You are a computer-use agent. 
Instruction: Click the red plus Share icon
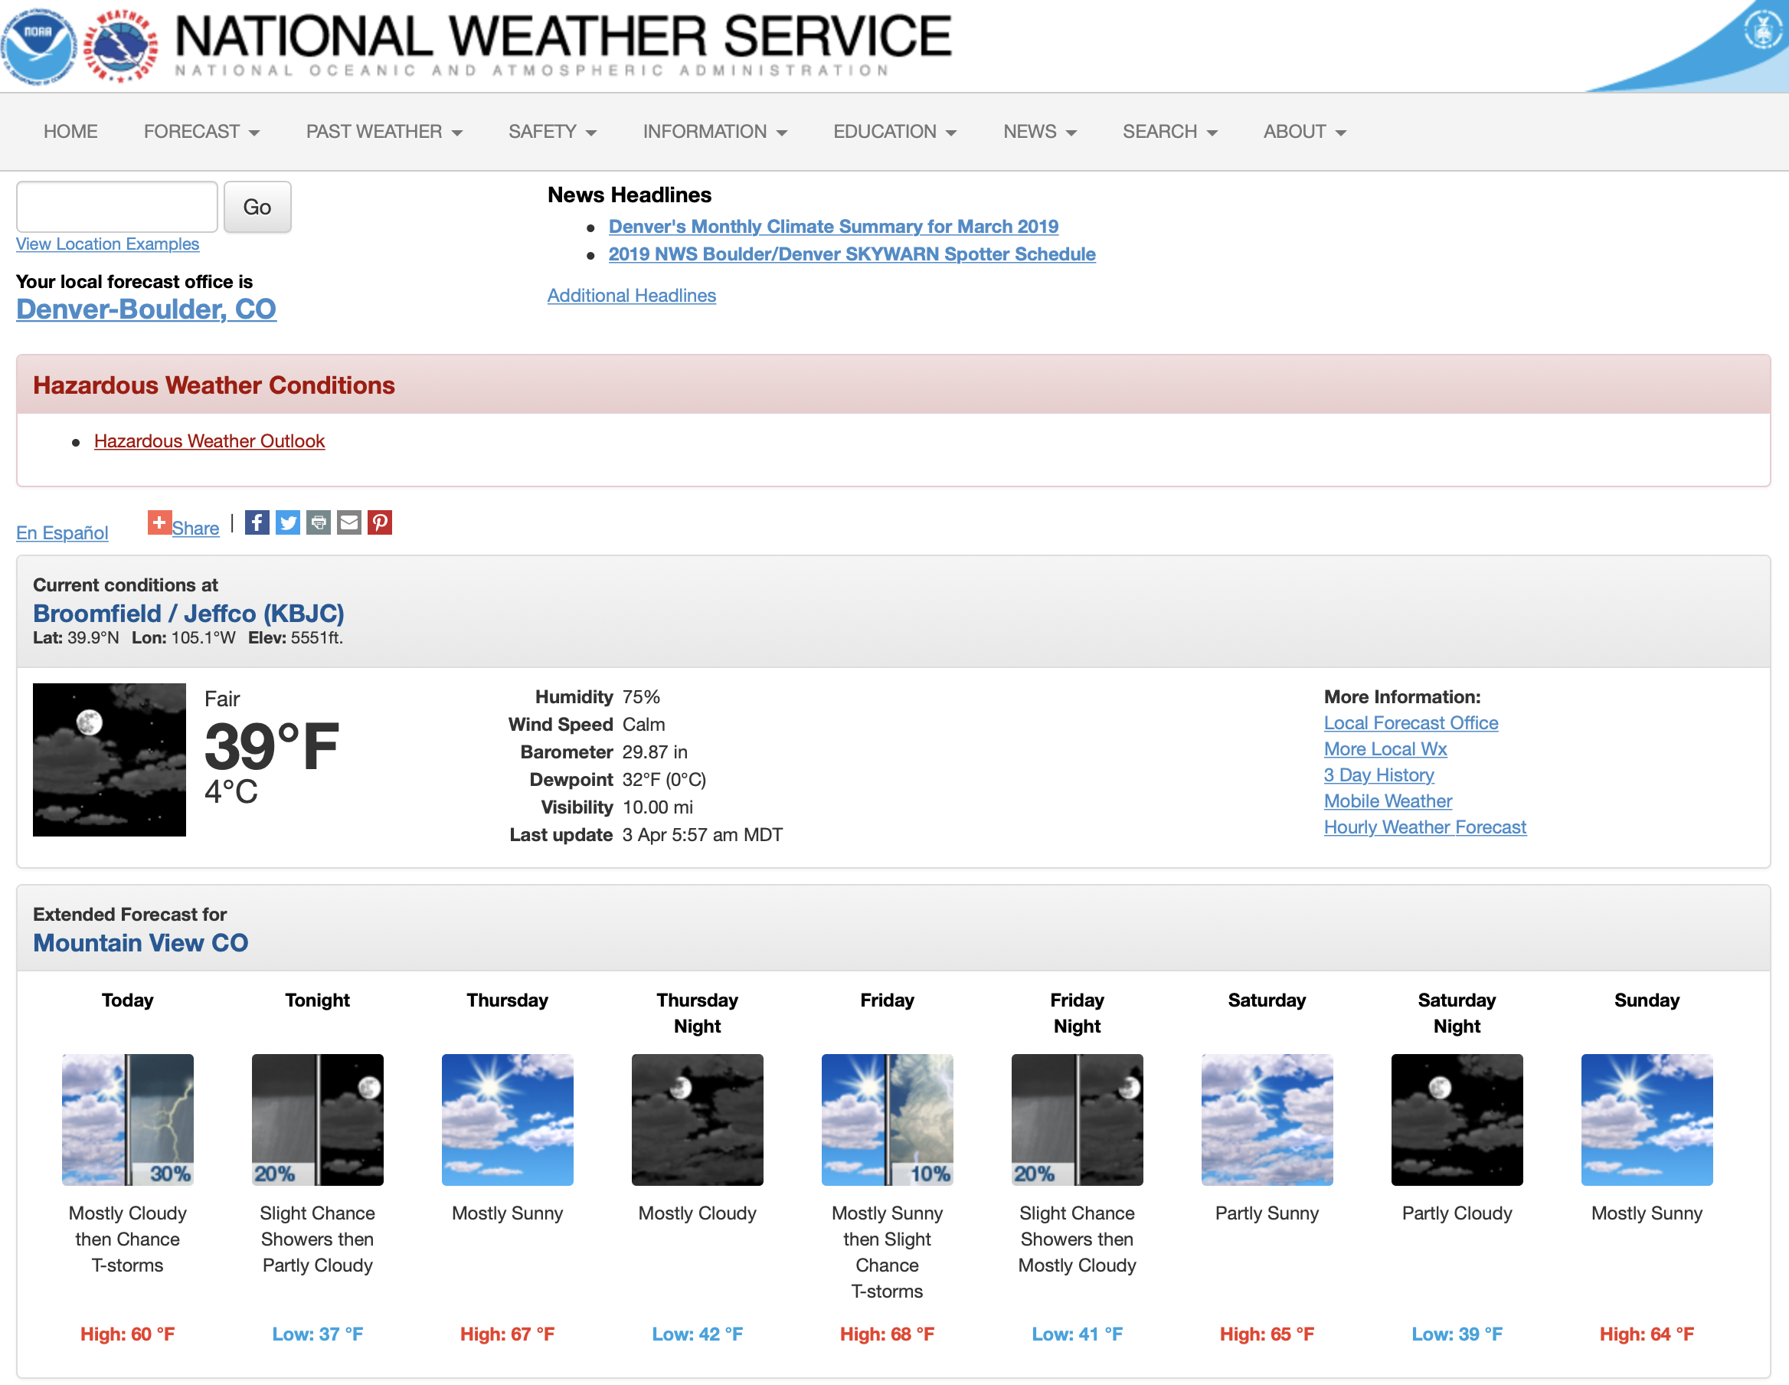click(159, 522)
